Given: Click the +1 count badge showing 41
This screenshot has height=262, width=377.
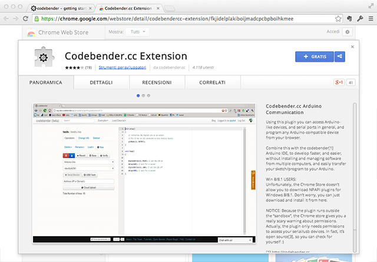Looking at the screenshot, I should click(x=350, y=82).
